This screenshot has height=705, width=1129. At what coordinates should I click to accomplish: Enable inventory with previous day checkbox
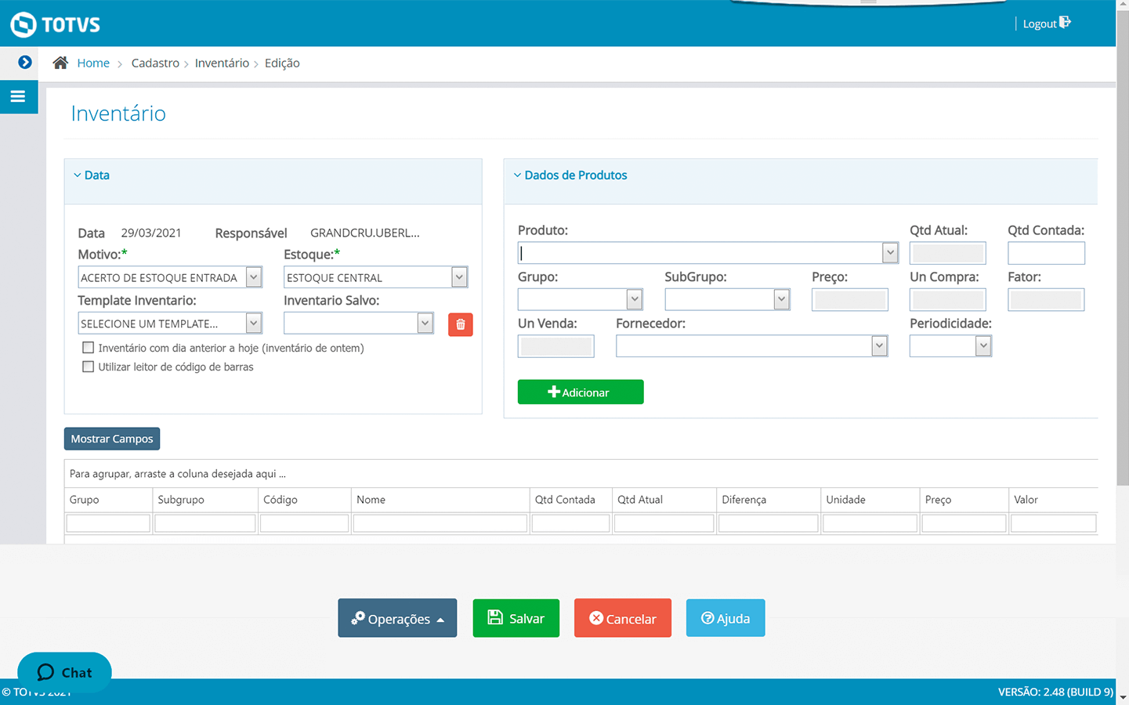pyautogui.click(x=89, y=348)
